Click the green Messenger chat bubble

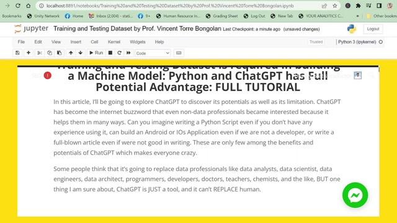tap(355, 195)
